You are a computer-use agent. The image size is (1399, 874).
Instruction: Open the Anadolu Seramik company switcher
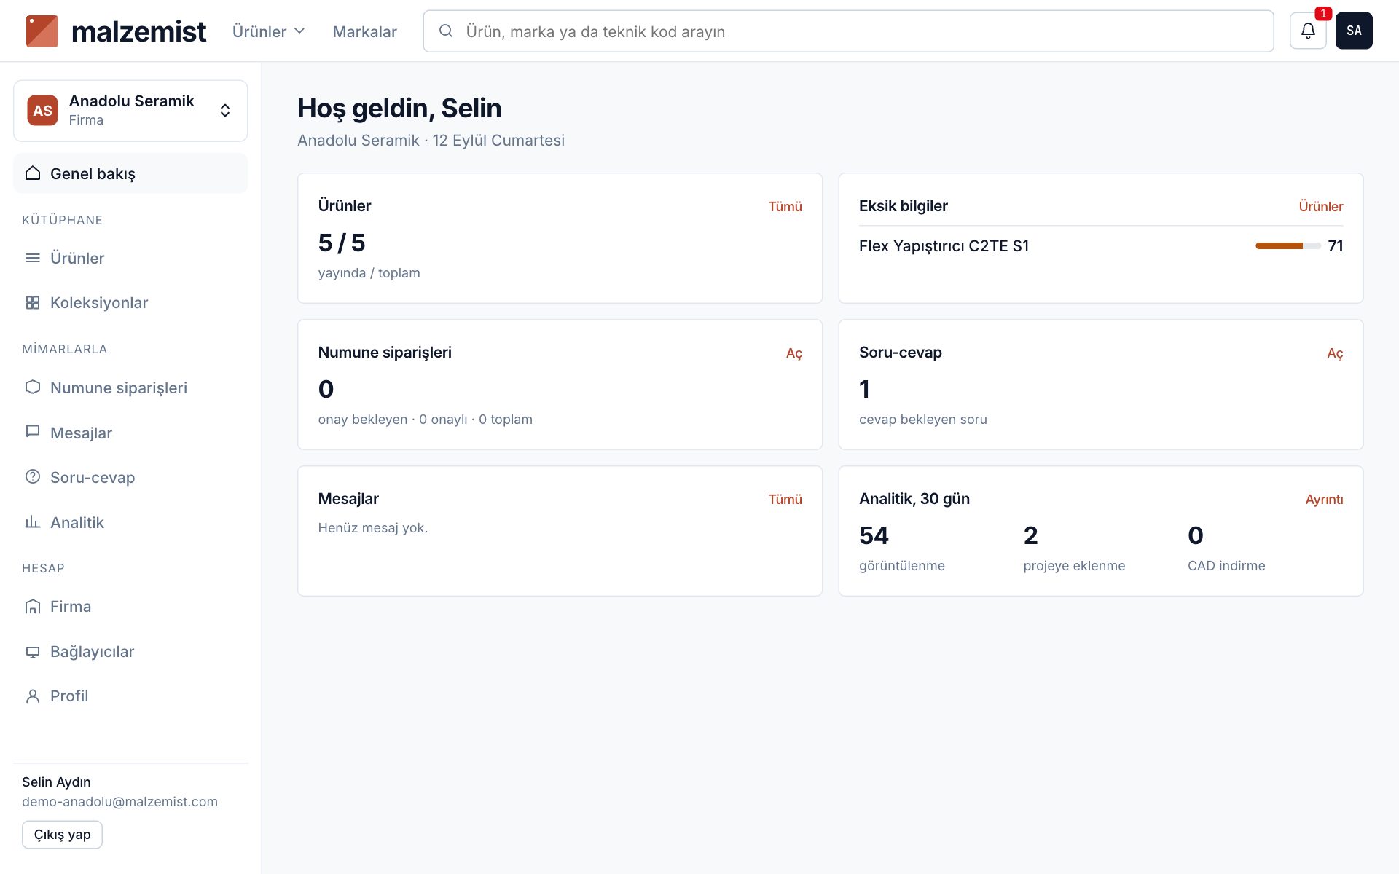pos(130,111)
